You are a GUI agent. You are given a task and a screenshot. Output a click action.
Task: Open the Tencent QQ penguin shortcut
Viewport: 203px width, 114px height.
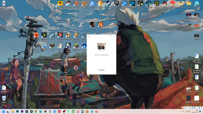point(164,4)
